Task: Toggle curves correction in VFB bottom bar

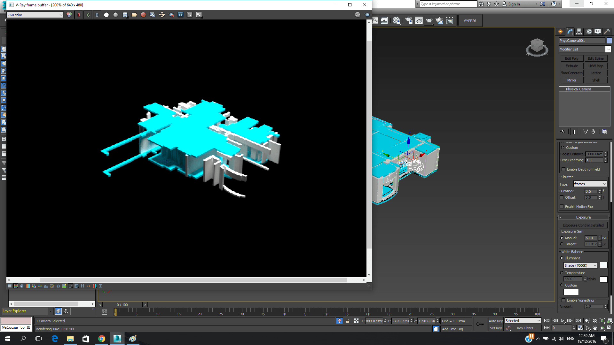Action: 52,286
